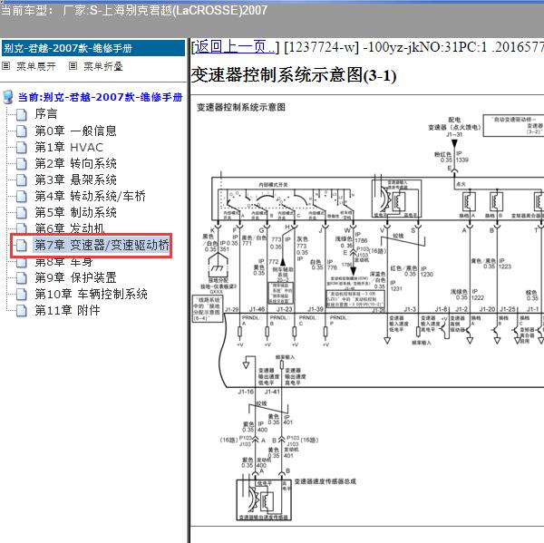Select 第6章 发动机 chapter

(x=70, y=228)
